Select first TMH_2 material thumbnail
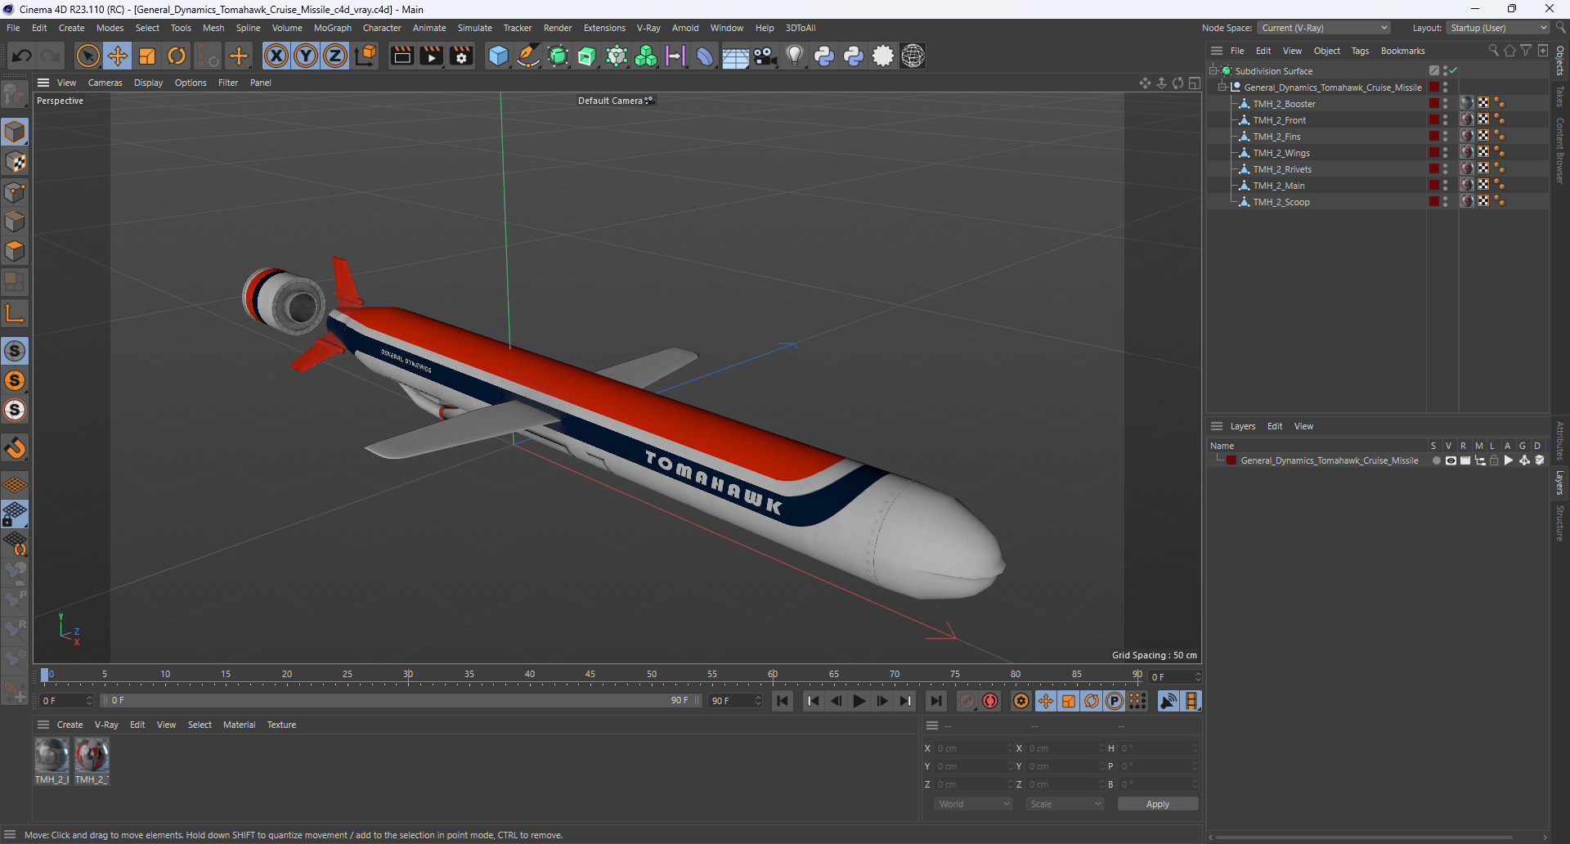 [52, 755]
